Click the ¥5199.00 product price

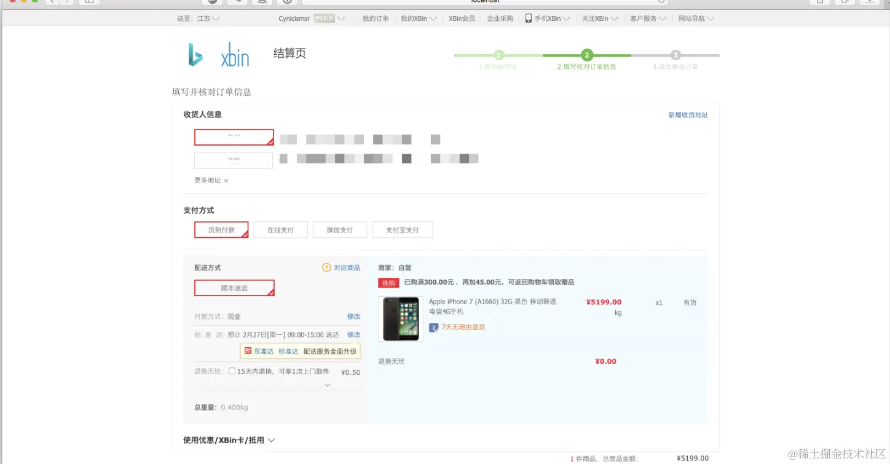coord(604,302)
